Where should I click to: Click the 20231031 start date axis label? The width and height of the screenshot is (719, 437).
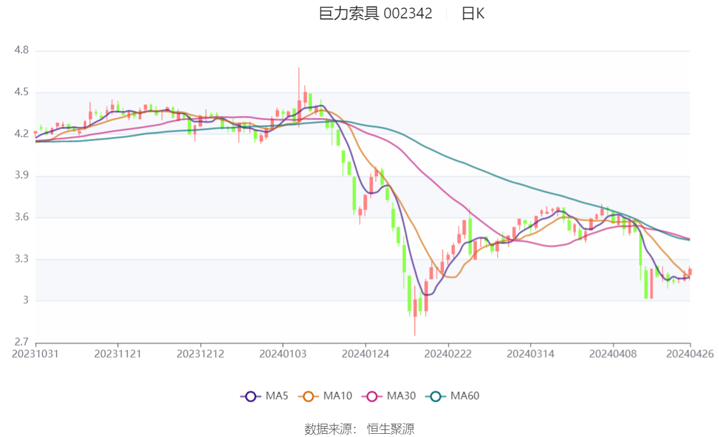[x=36, y=353]
